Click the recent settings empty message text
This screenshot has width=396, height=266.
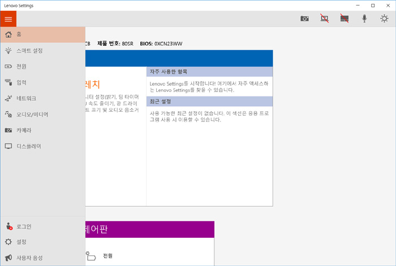209,116
